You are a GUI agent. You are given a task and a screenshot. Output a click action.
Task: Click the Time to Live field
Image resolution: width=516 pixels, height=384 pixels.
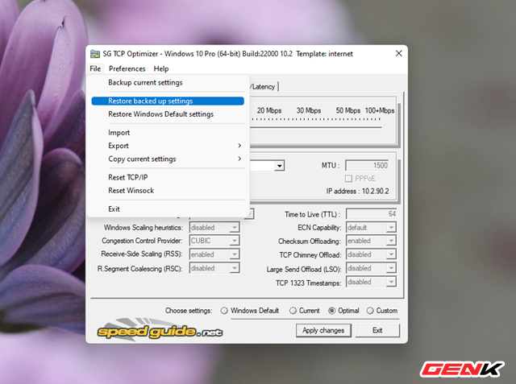tap(372, 214)
